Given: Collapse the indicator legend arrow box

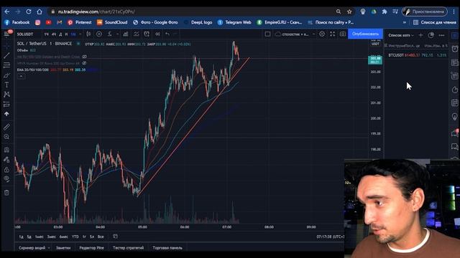Looking at the screenshot, I should [x=21, y=77].
